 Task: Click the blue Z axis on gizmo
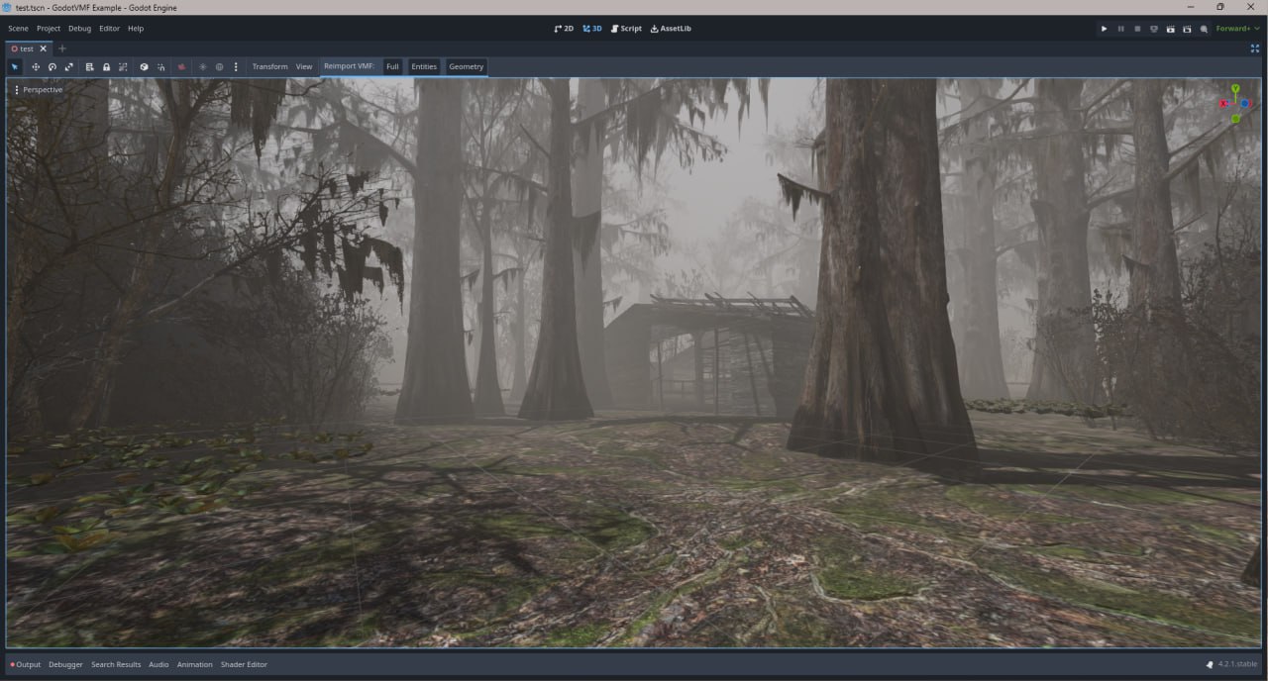click(1245, 103)
